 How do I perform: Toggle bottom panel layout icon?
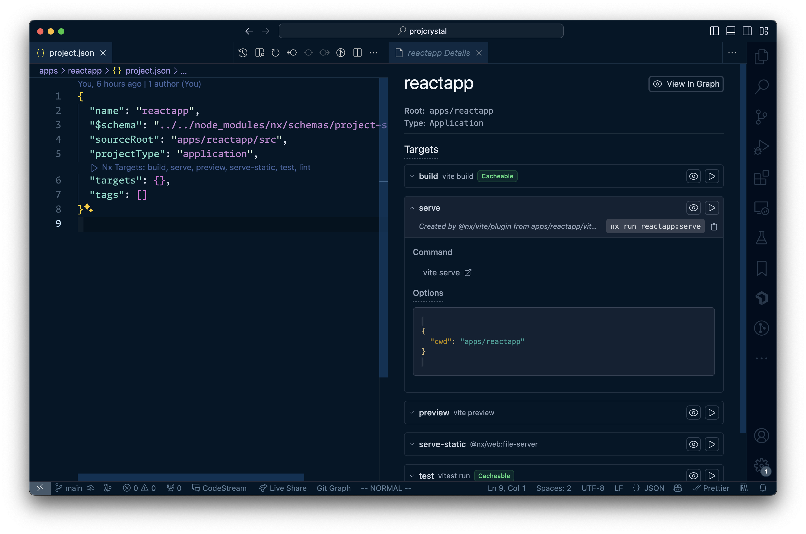click(731, 31)
